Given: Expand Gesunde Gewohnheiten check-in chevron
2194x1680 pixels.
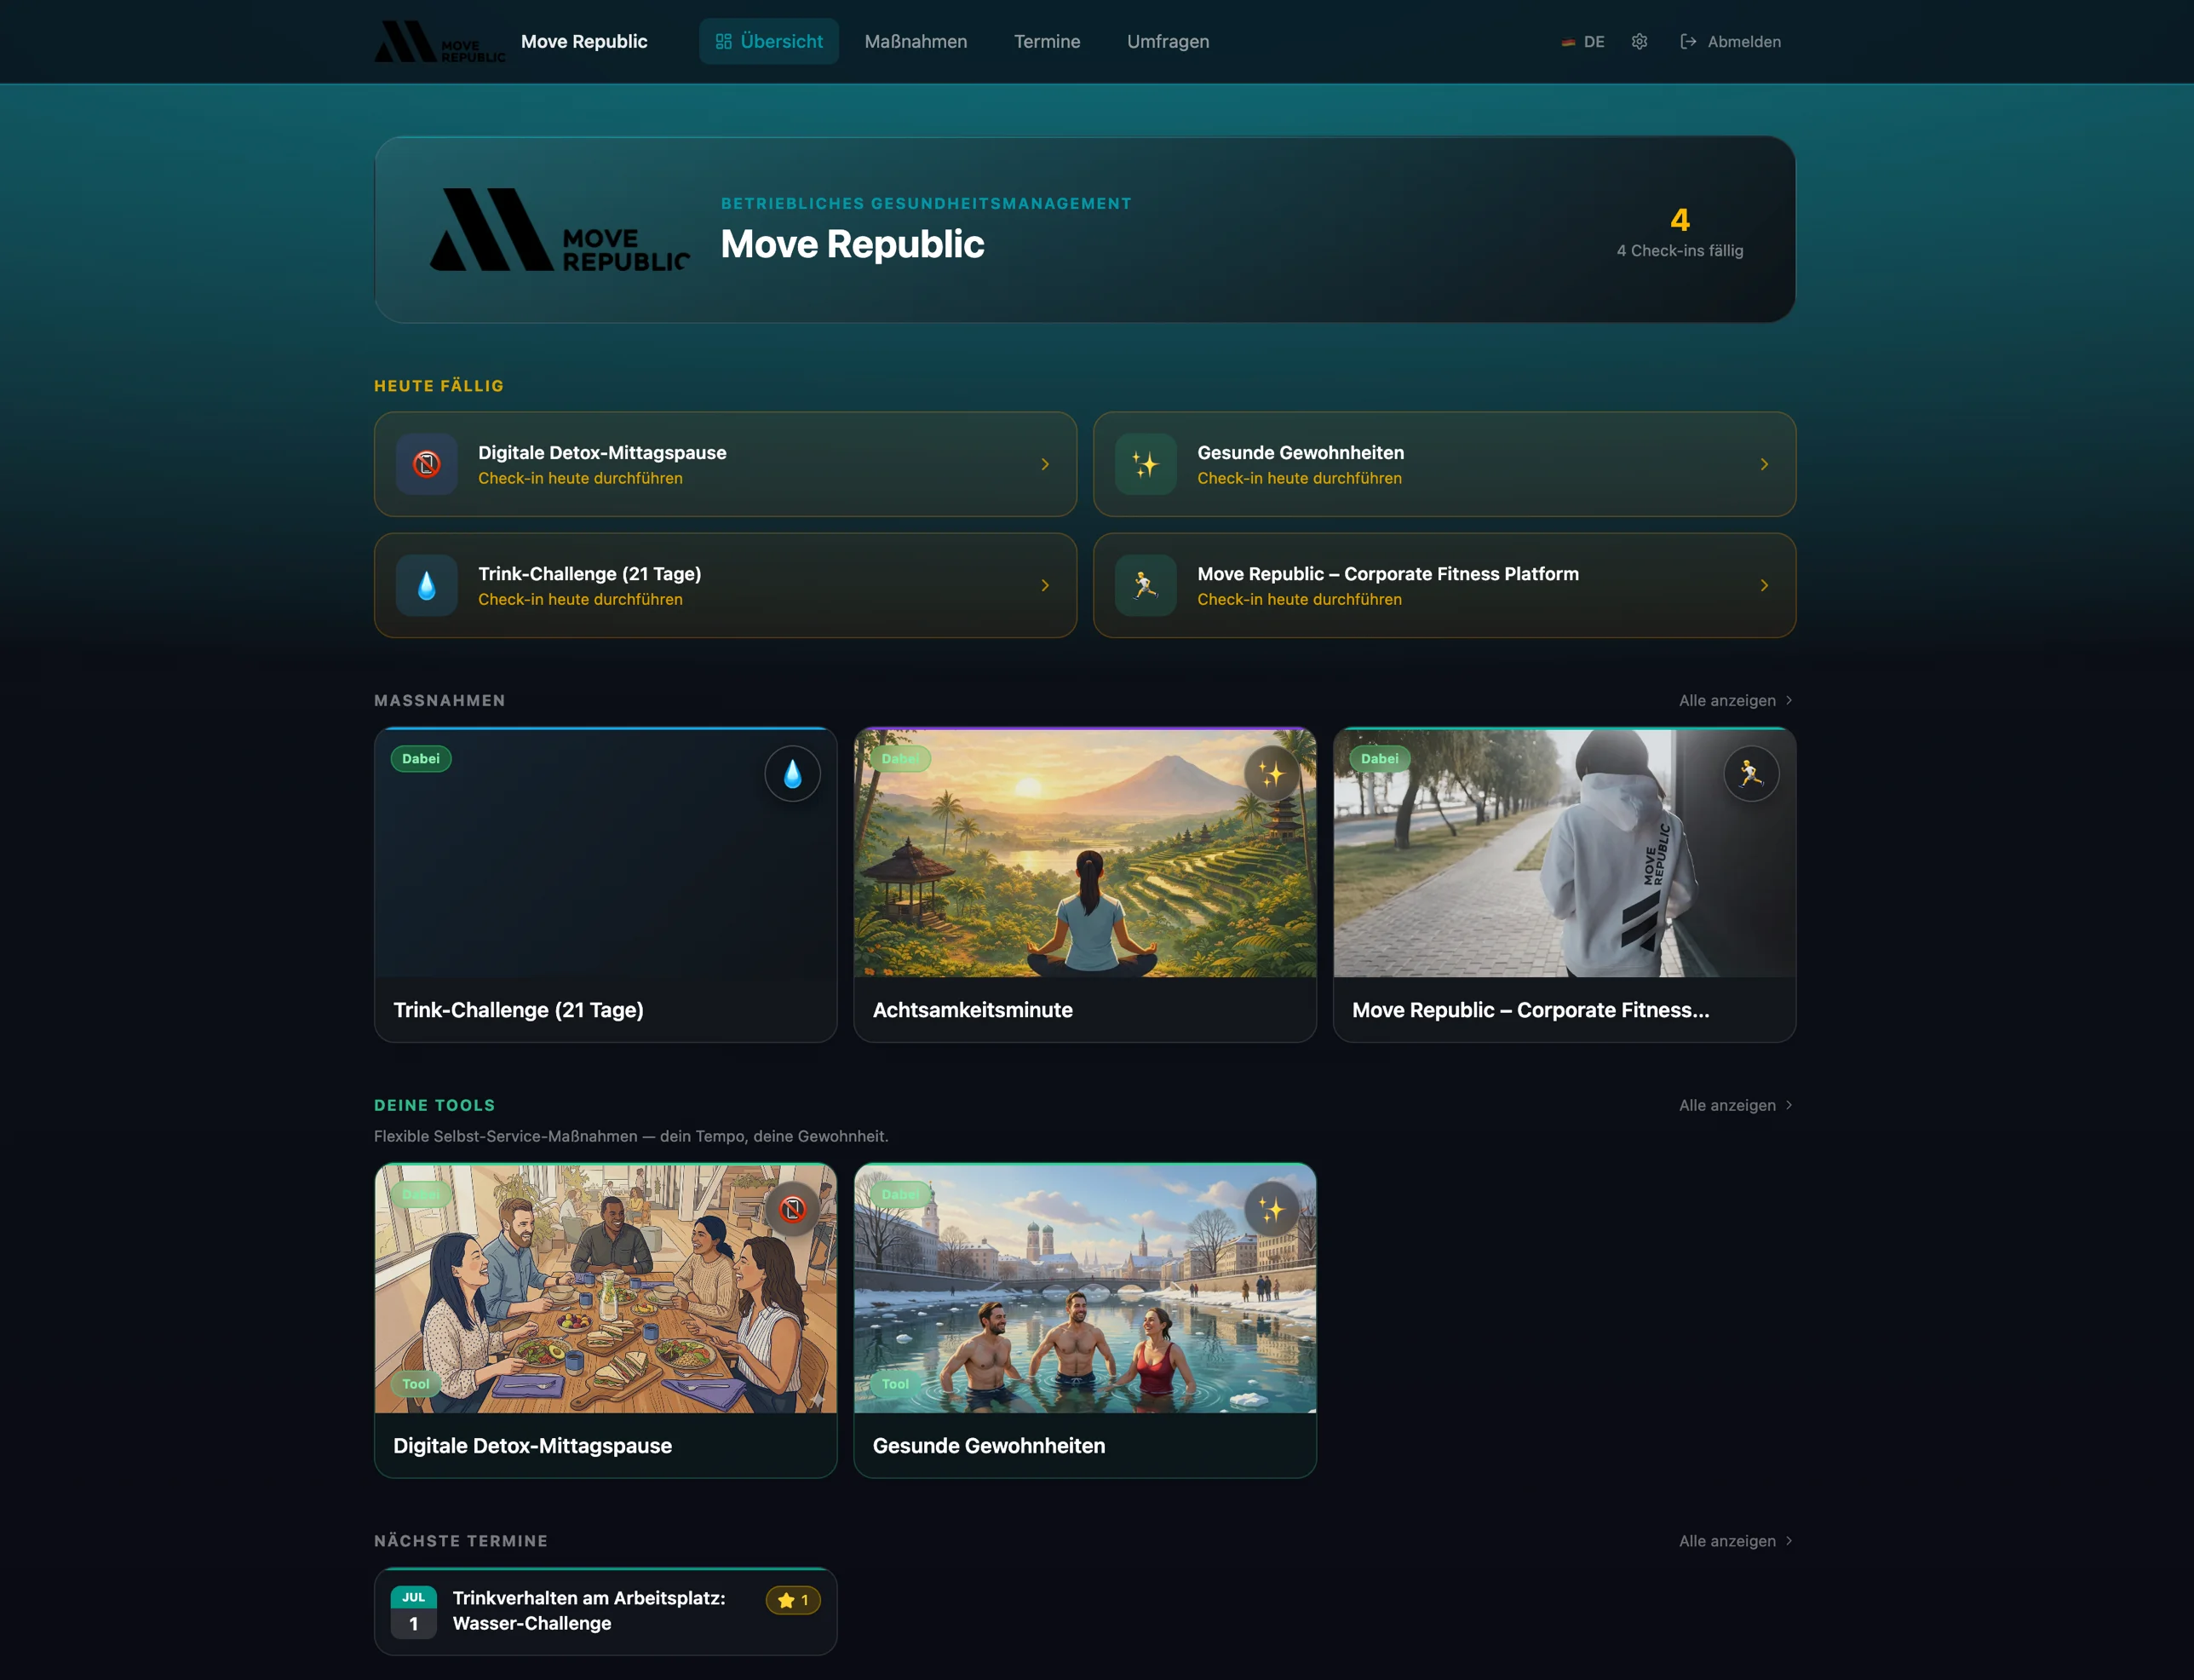Looking at the screenshot, I should 1764,464.
